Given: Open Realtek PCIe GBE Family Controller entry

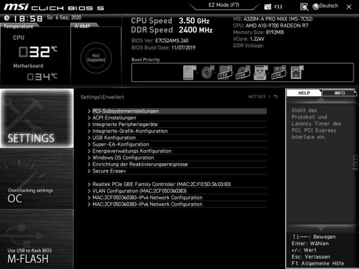Looking at the screenshot, I should (177, 184).
